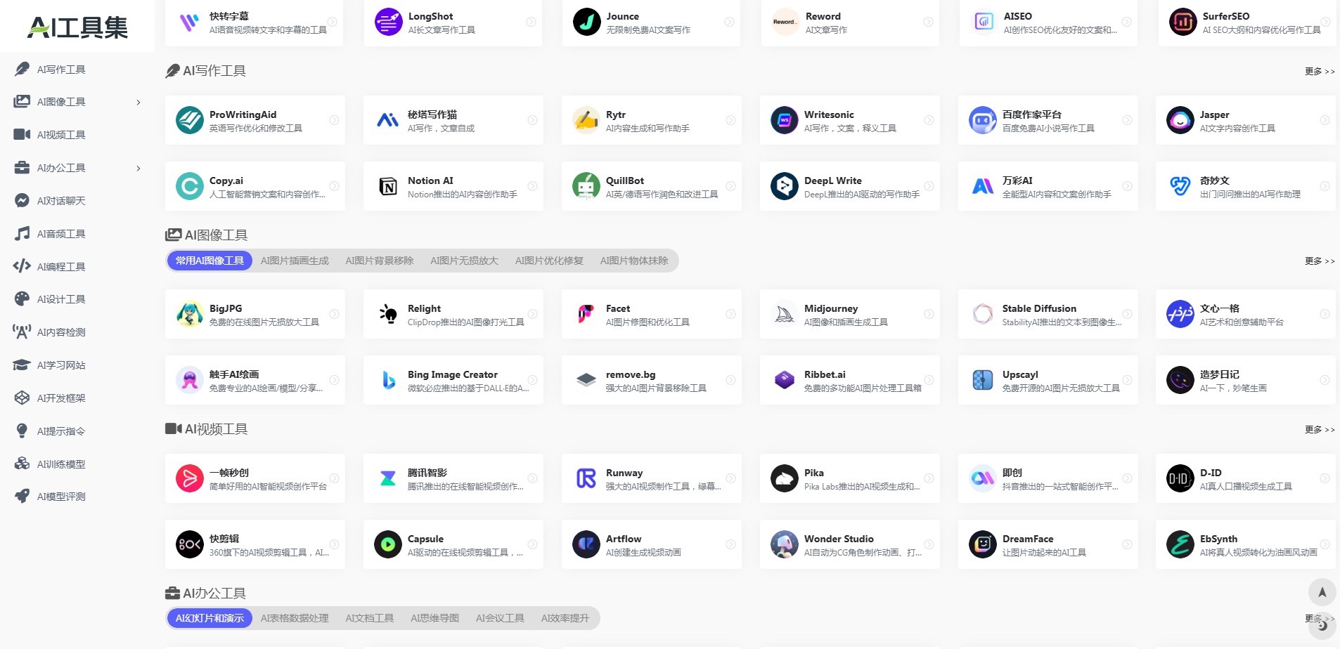The width and height of the screenshot is (1340, 649).
Task: Click the arrow icon on Upscayl card
Action: point(1127,380)
